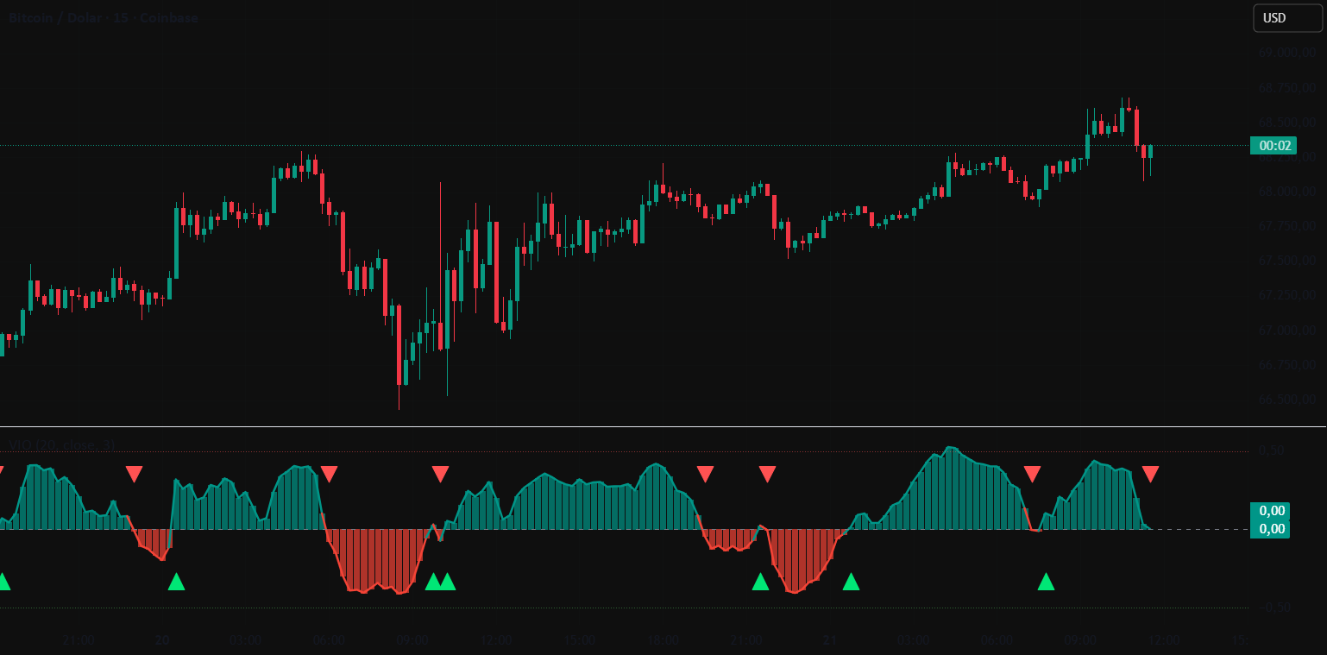Click the green up-triangle left of the last red histogram trough

pyautogui.click(x=760, y=582)
